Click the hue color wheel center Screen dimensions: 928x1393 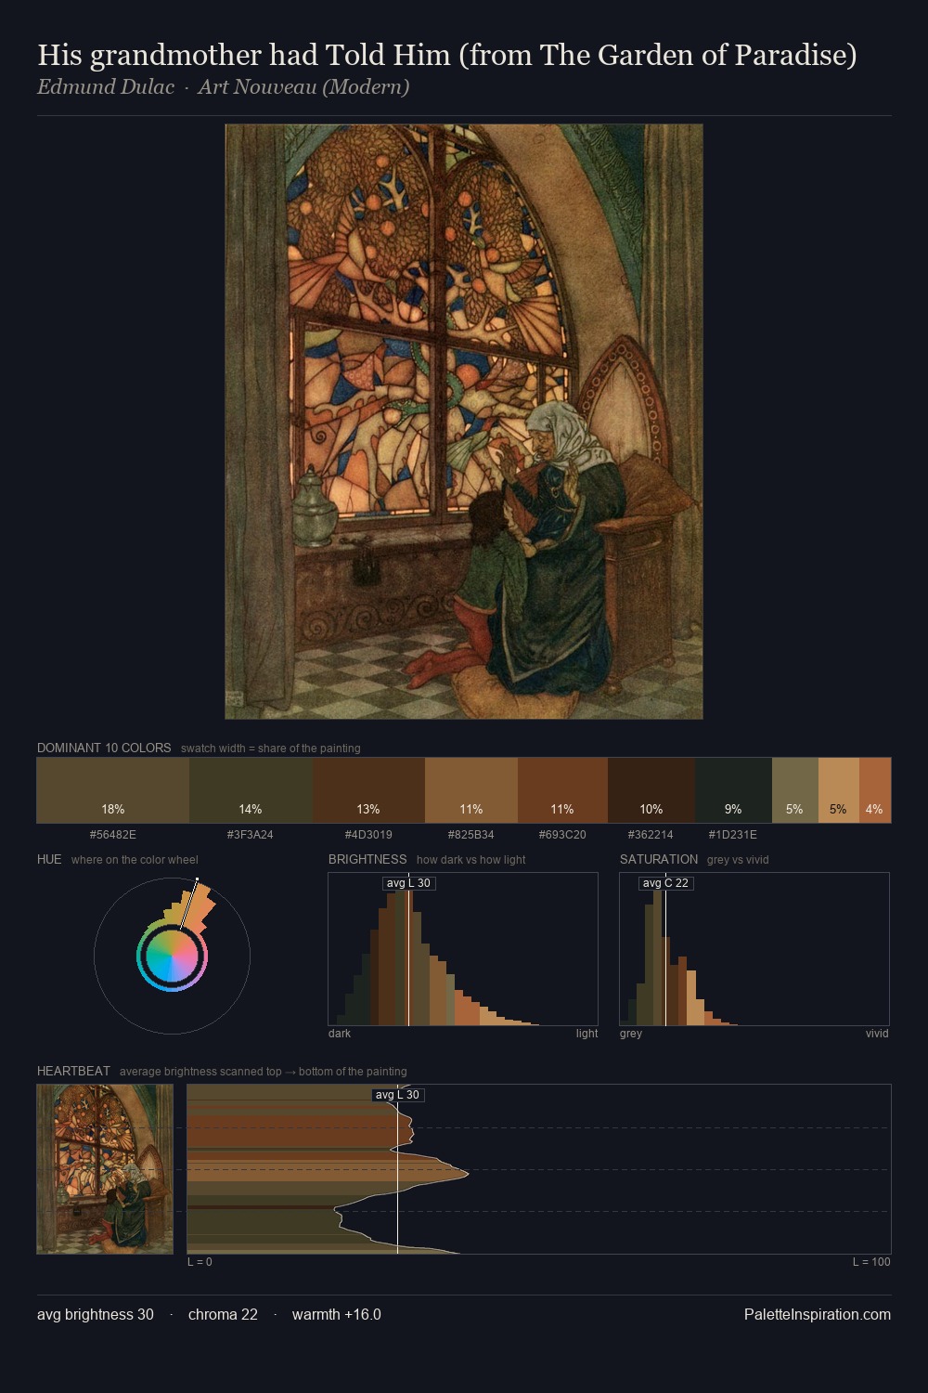172,956
